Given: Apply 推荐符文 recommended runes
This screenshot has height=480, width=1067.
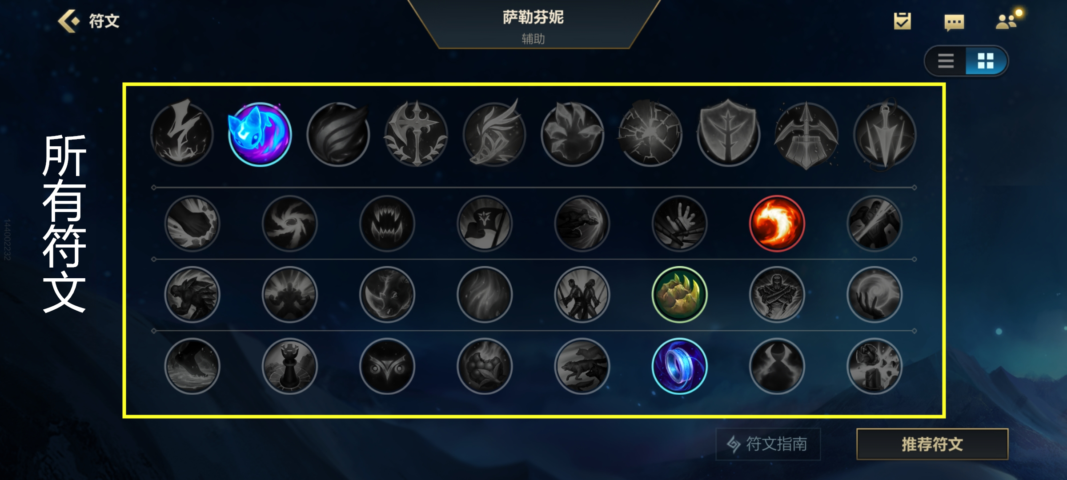Looking at the screenshot, I should [x=932, y=444].
